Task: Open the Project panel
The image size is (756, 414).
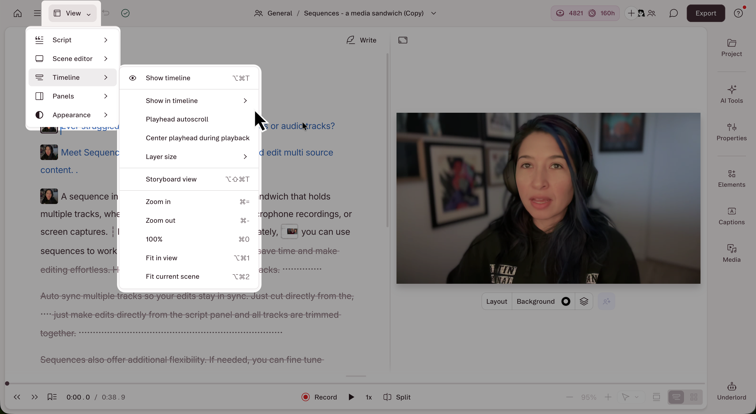Action: point(731,48)
